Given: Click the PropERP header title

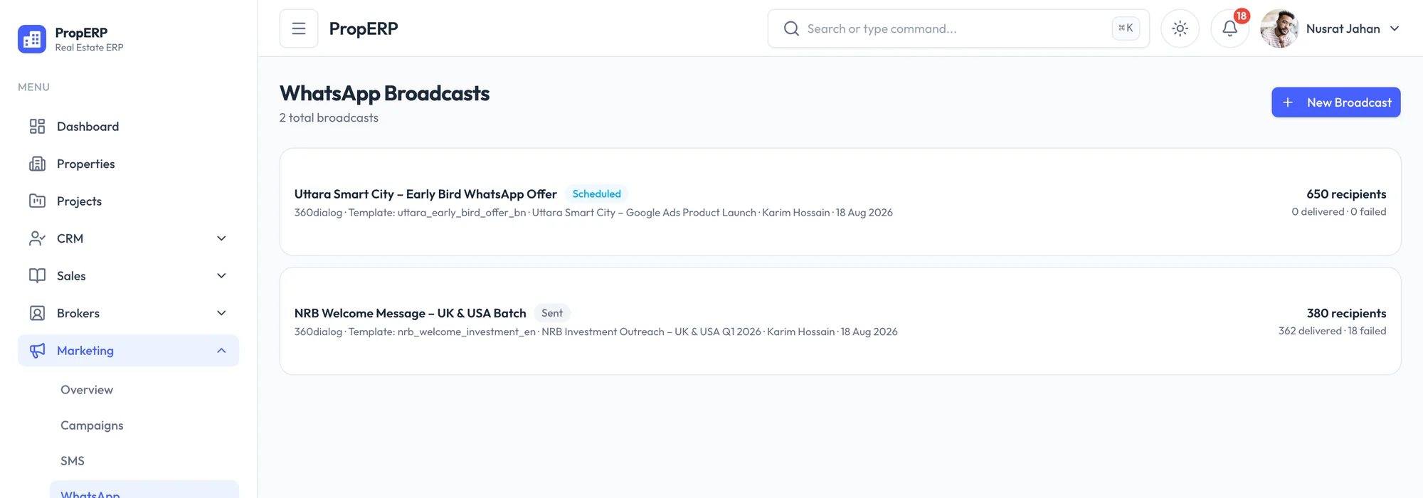Looking at the screenshot, I should coord(364,28).
